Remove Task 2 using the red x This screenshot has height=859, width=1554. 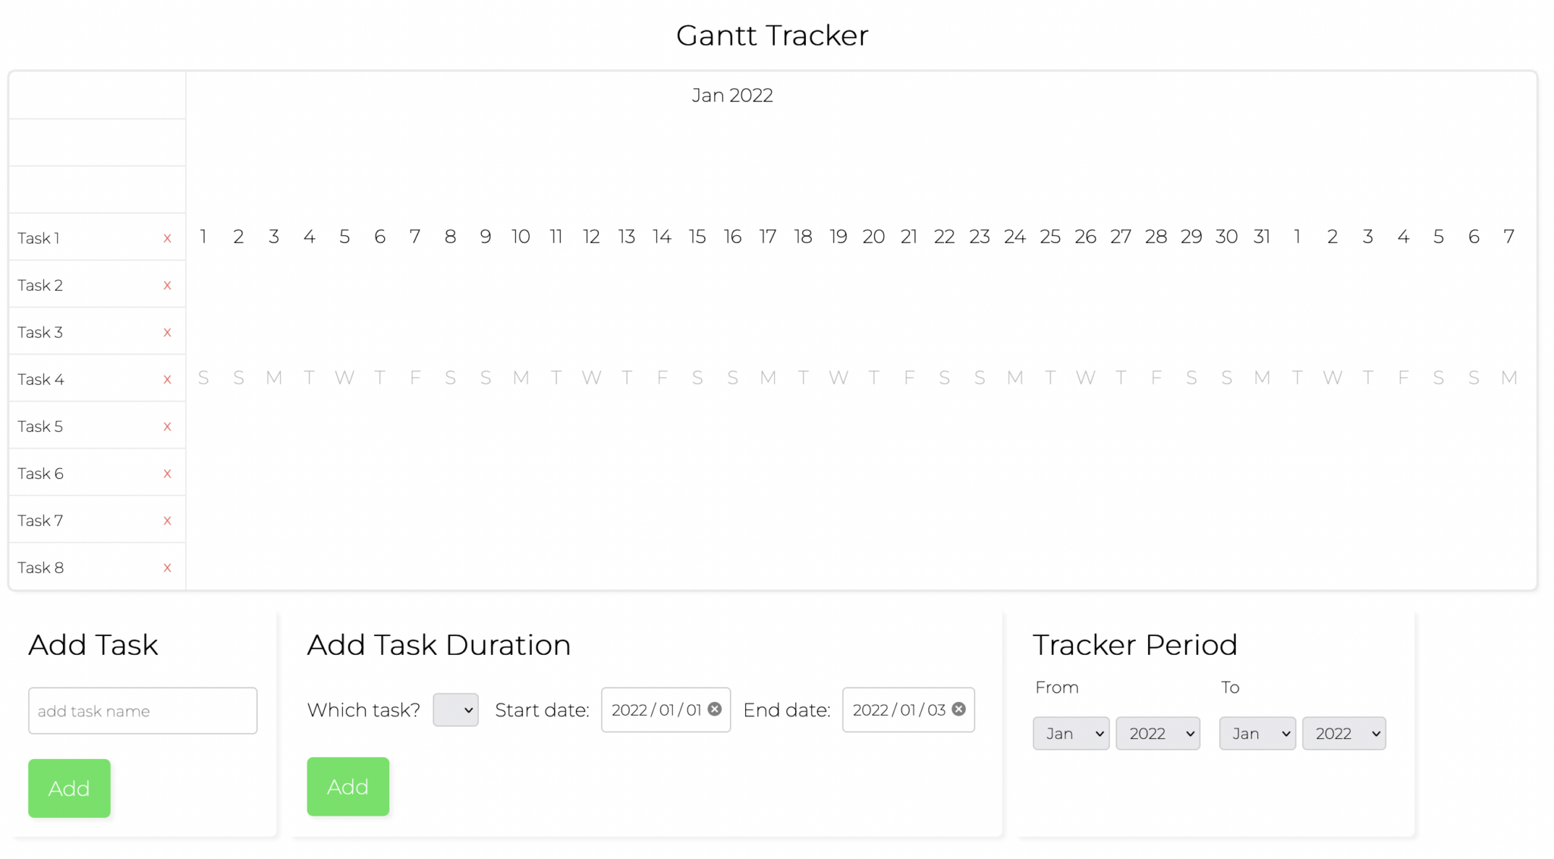click(168, 285)
